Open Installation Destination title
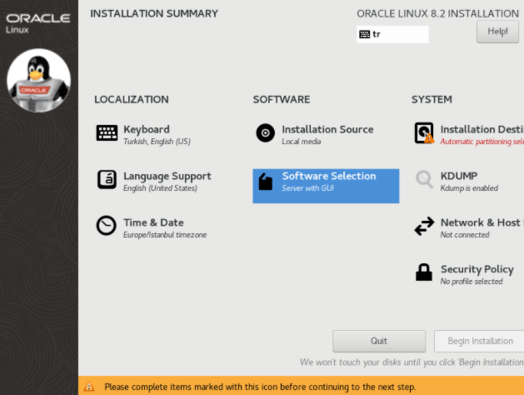The image size is (524, 395). pos(482,129)
